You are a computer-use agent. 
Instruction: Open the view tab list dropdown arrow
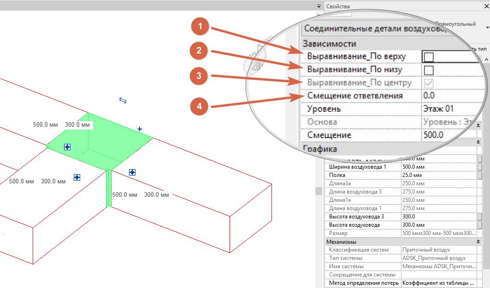tap(319, 6)
